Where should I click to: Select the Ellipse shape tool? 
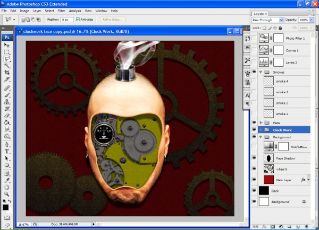tap(7, 165)
